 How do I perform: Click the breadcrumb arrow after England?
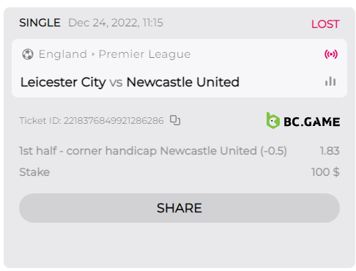(93, 54)
